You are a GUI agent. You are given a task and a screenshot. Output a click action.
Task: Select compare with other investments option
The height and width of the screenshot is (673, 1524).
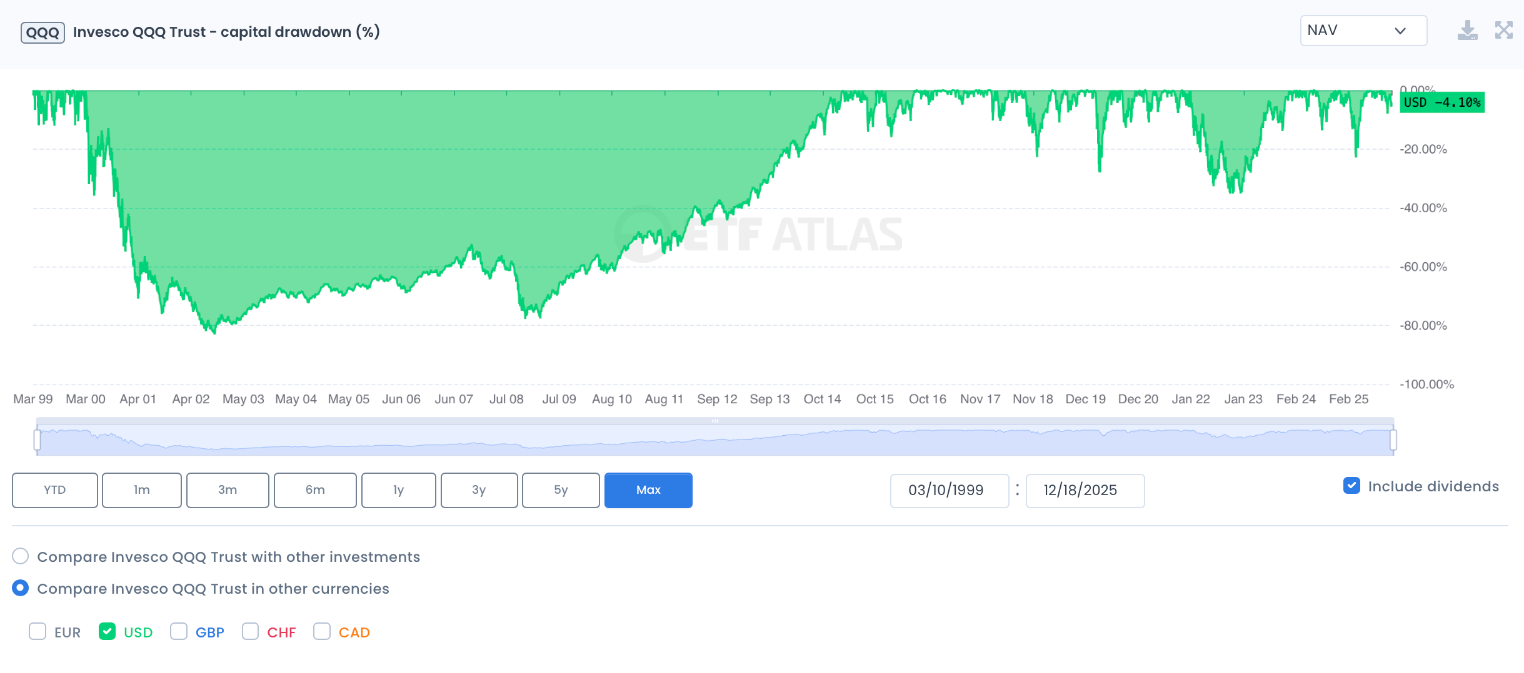21,556
